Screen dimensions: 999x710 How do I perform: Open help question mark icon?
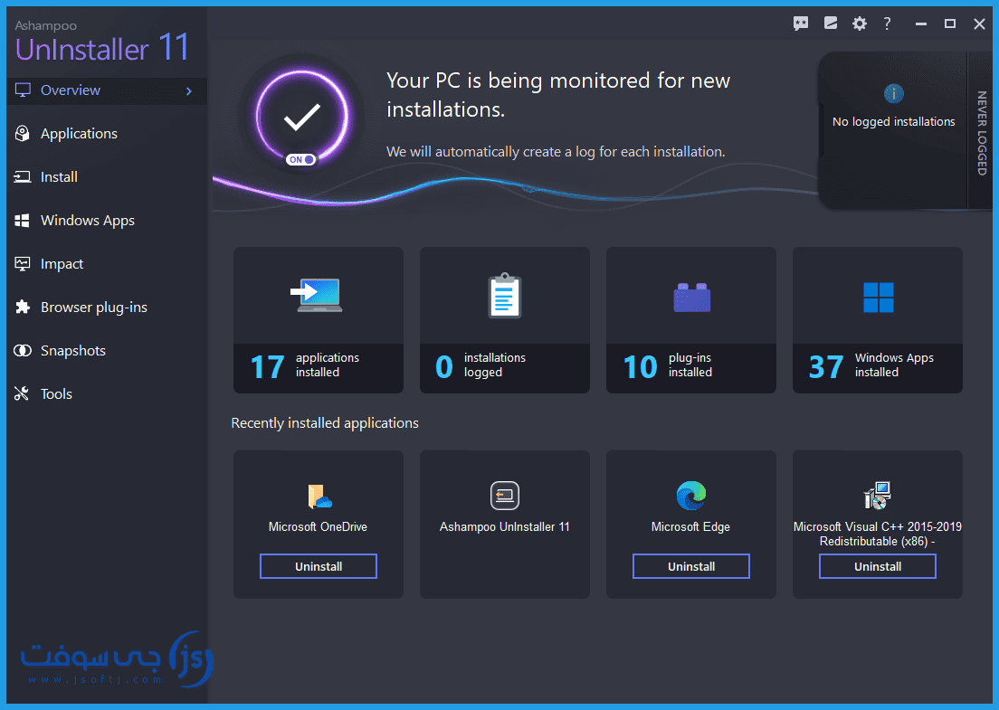click(887, 24)
